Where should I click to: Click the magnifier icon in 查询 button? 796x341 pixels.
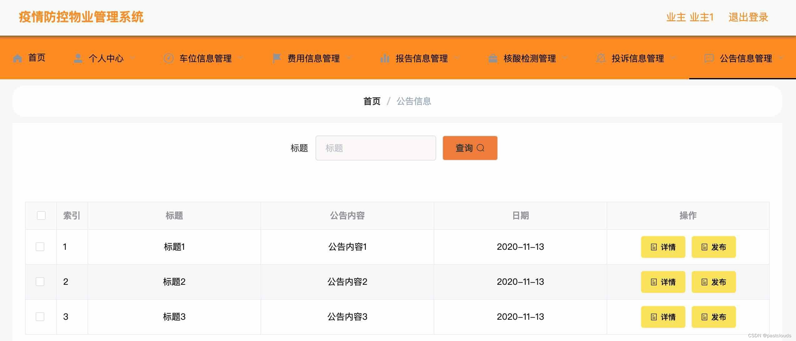[480, 148]
